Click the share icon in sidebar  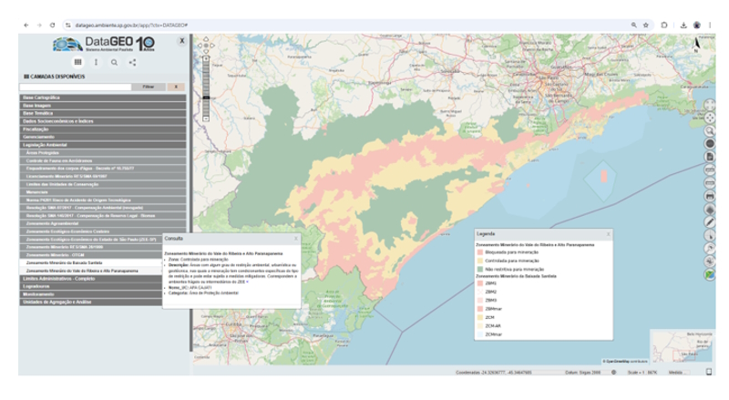click(x=132, y=62)
